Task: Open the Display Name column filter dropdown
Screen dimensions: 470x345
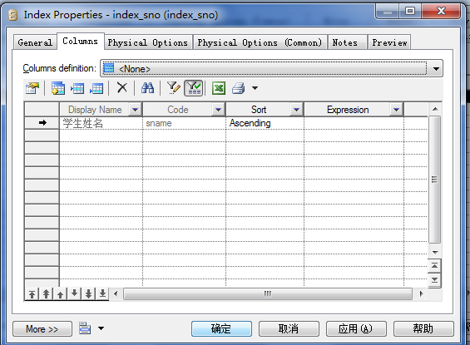Action: click(x=136, y=110)
